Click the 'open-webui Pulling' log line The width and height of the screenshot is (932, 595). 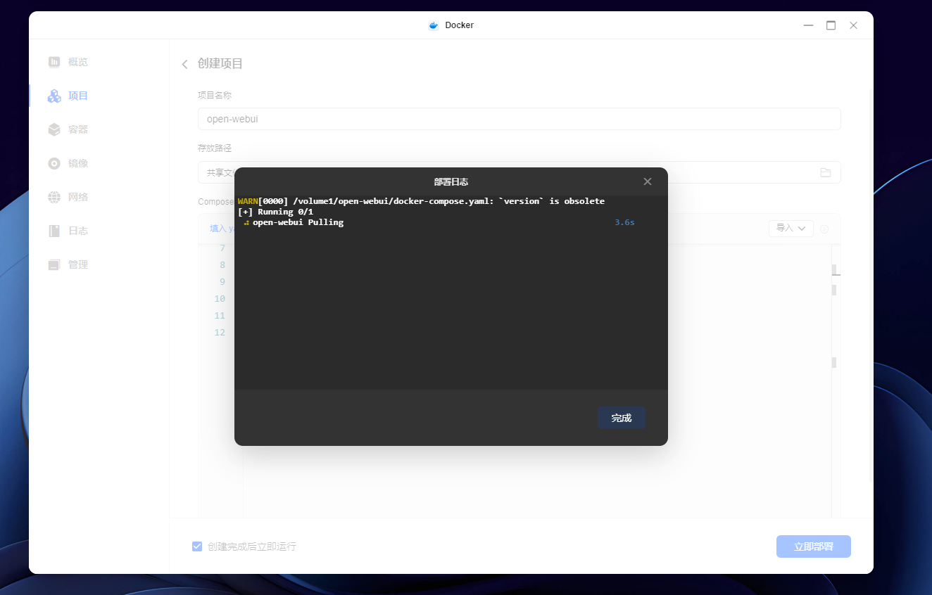pyautogui.click(x=298, y=222)
